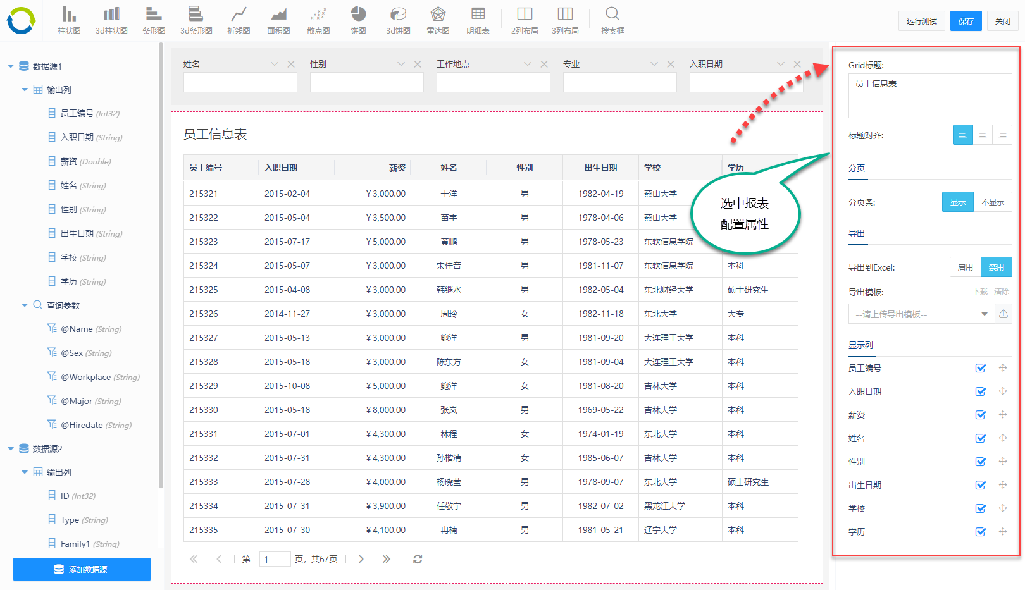Viewport: 1025px width, 590px height.
Task: Uncheck the 入职日期 display column
Action: pos(981,391)
